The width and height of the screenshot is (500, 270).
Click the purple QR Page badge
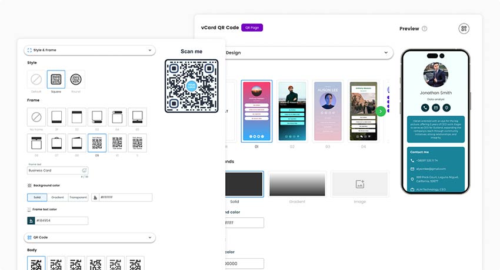[252, 28]
